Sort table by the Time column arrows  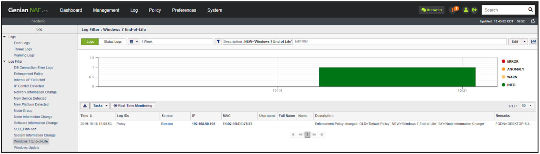pos(91,116)
